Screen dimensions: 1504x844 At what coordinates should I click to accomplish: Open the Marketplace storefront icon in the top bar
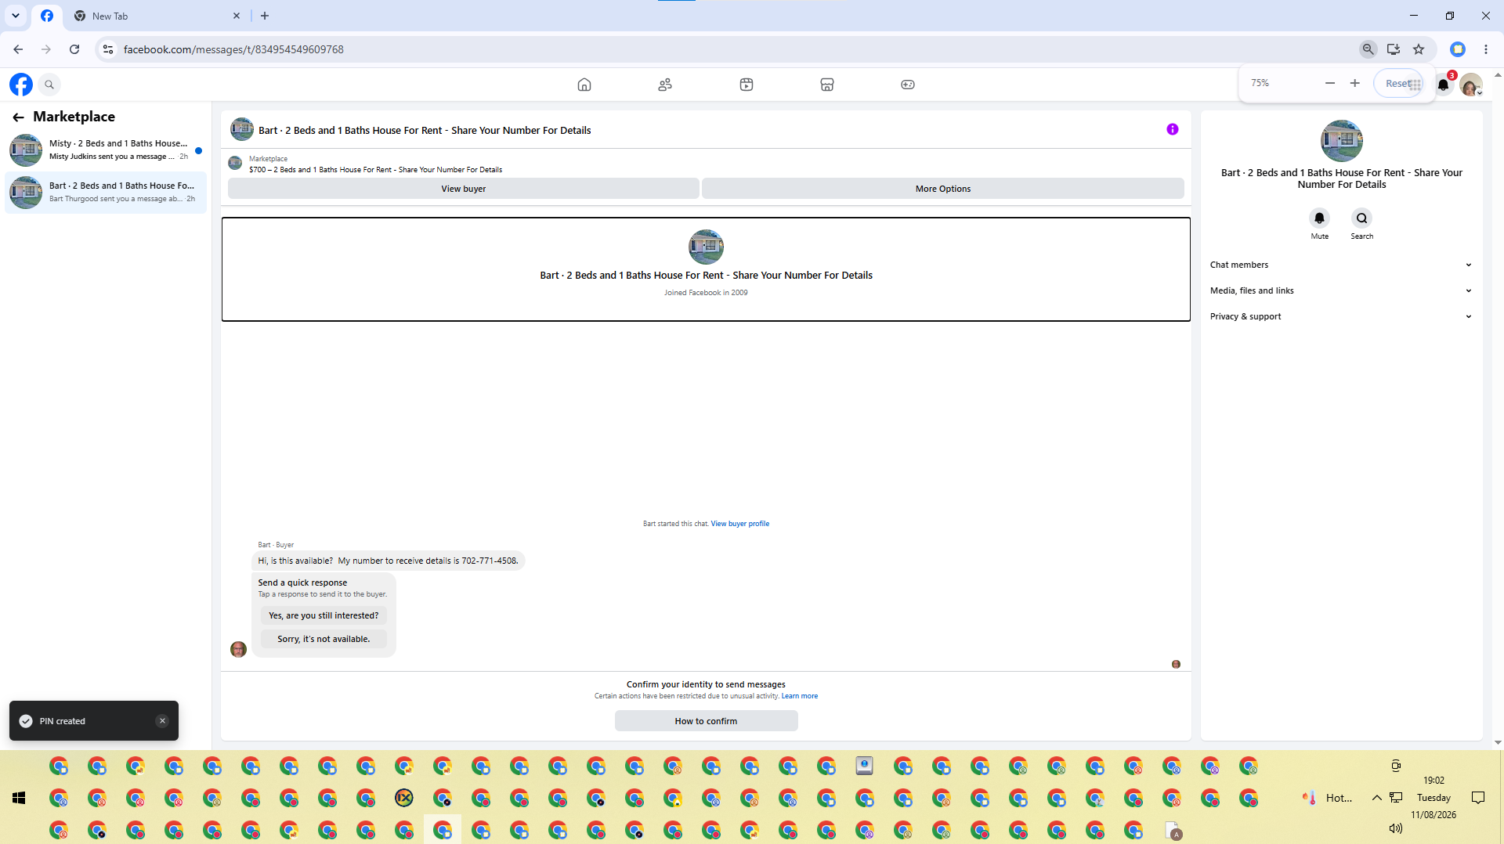(827, 85)
